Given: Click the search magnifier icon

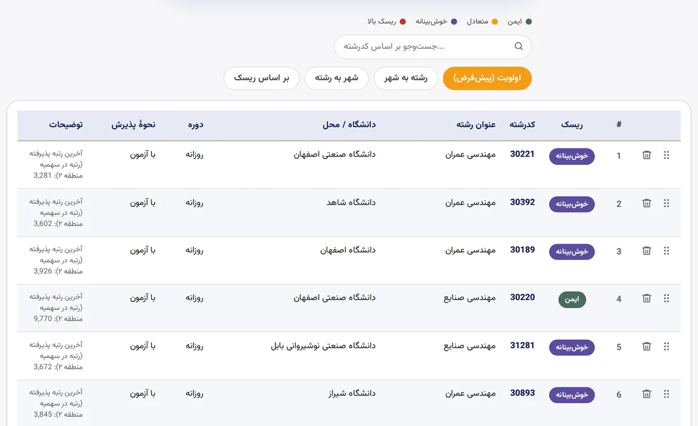Looking at the screenshot, I should click(x=518, y=46).
